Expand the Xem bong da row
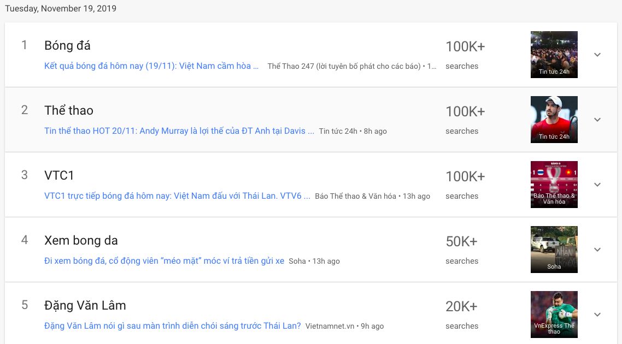This screenshot has height=344, width=622. pyautogui.click(x=597, y=250)
